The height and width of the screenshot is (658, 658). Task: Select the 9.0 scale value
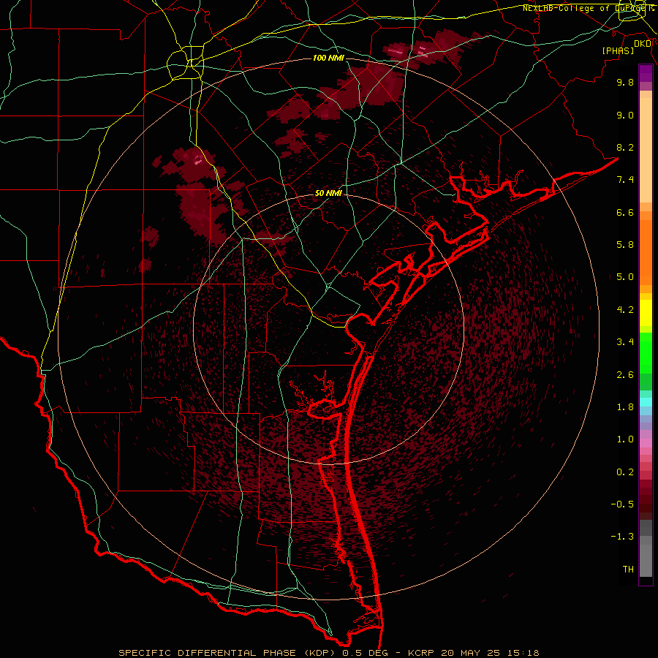(625, 115)
